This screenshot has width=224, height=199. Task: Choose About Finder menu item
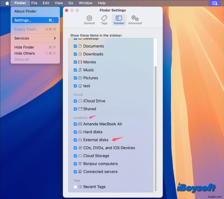tap(35, 11)
